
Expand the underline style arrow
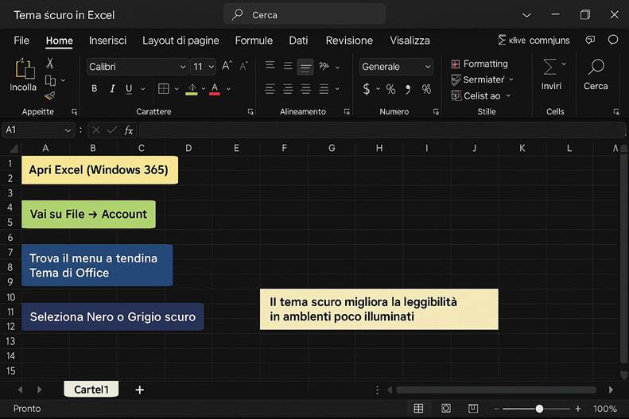point(142,88)
